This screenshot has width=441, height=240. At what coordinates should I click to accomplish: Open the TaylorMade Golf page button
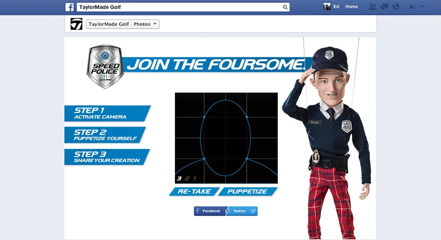point(108,24)
